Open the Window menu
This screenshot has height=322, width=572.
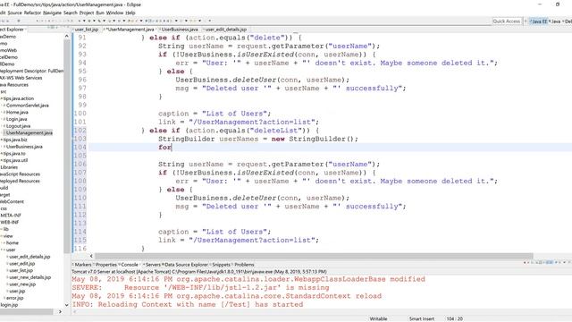click(x=114, y=13)
